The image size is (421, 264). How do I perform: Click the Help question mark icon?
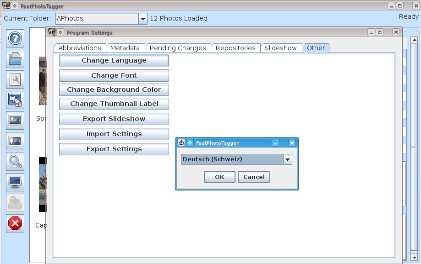16,38
